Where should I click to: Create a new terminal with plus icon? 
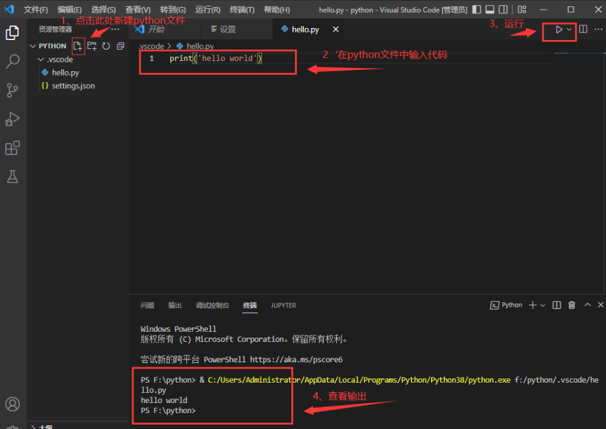point(533,305)
